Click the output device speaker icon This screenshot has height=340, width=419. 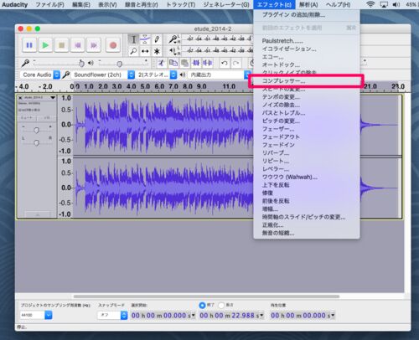click(183, 75)
